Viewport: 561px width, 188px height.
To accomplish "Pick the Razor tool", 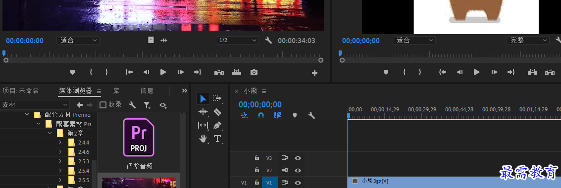I will (x=217, y=112).
